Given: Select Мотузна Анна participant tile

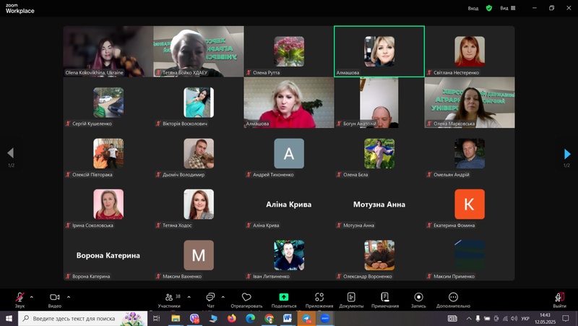Looking at the screenshot, I should click(379, 205).
